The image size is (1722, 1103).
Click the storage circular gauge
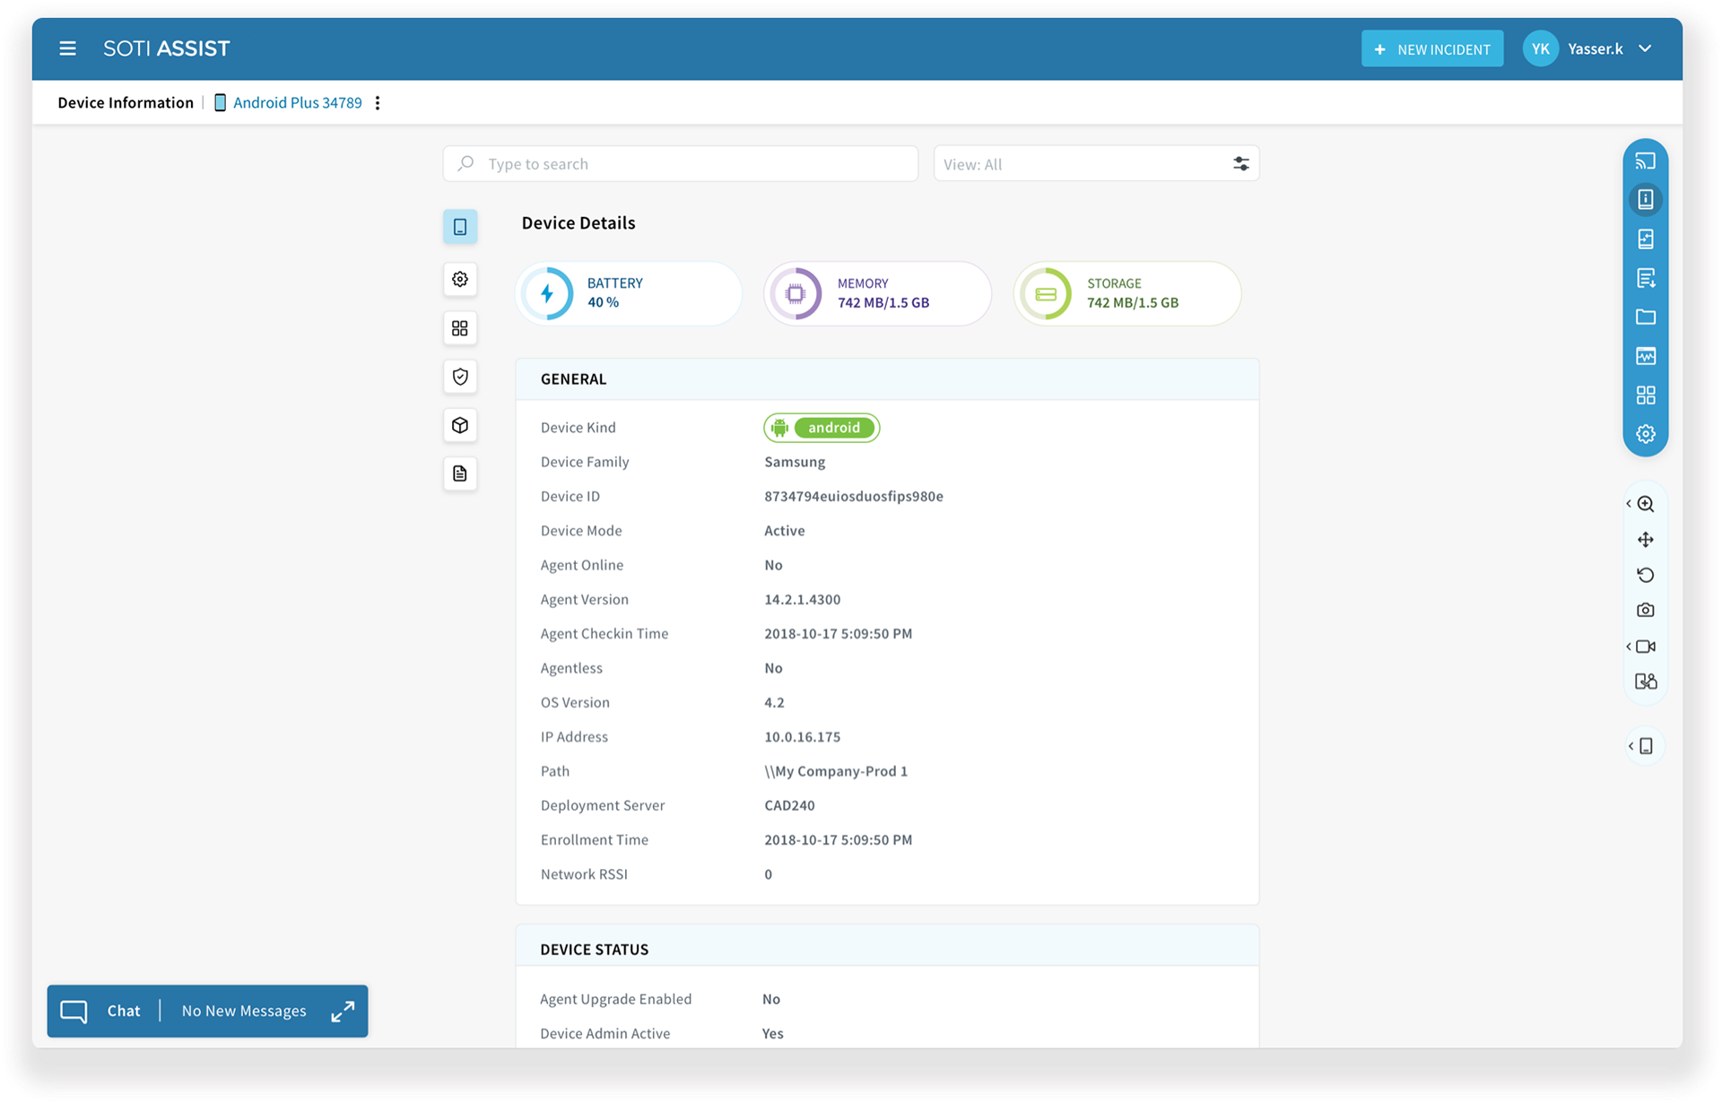(x=1046, y=293)
